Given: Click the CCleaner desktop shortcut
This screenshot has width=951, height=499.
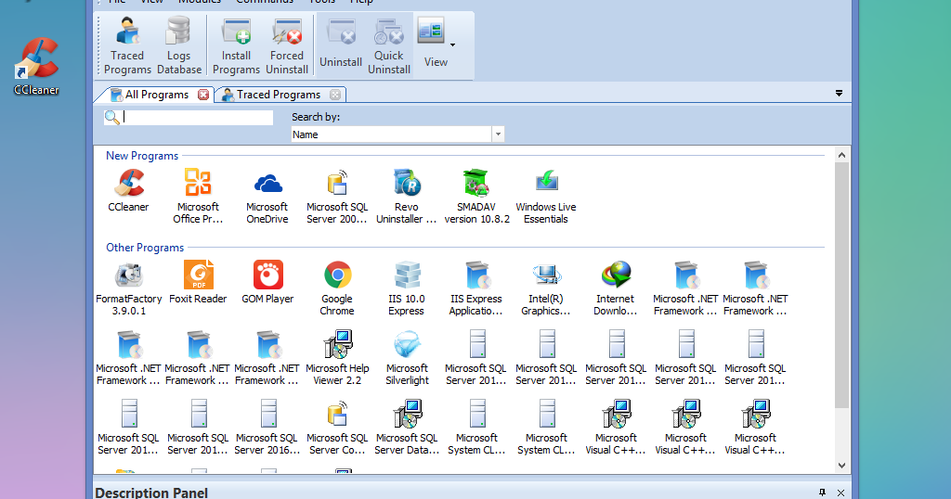Looking at the screenshot, I should click(36, 67).
